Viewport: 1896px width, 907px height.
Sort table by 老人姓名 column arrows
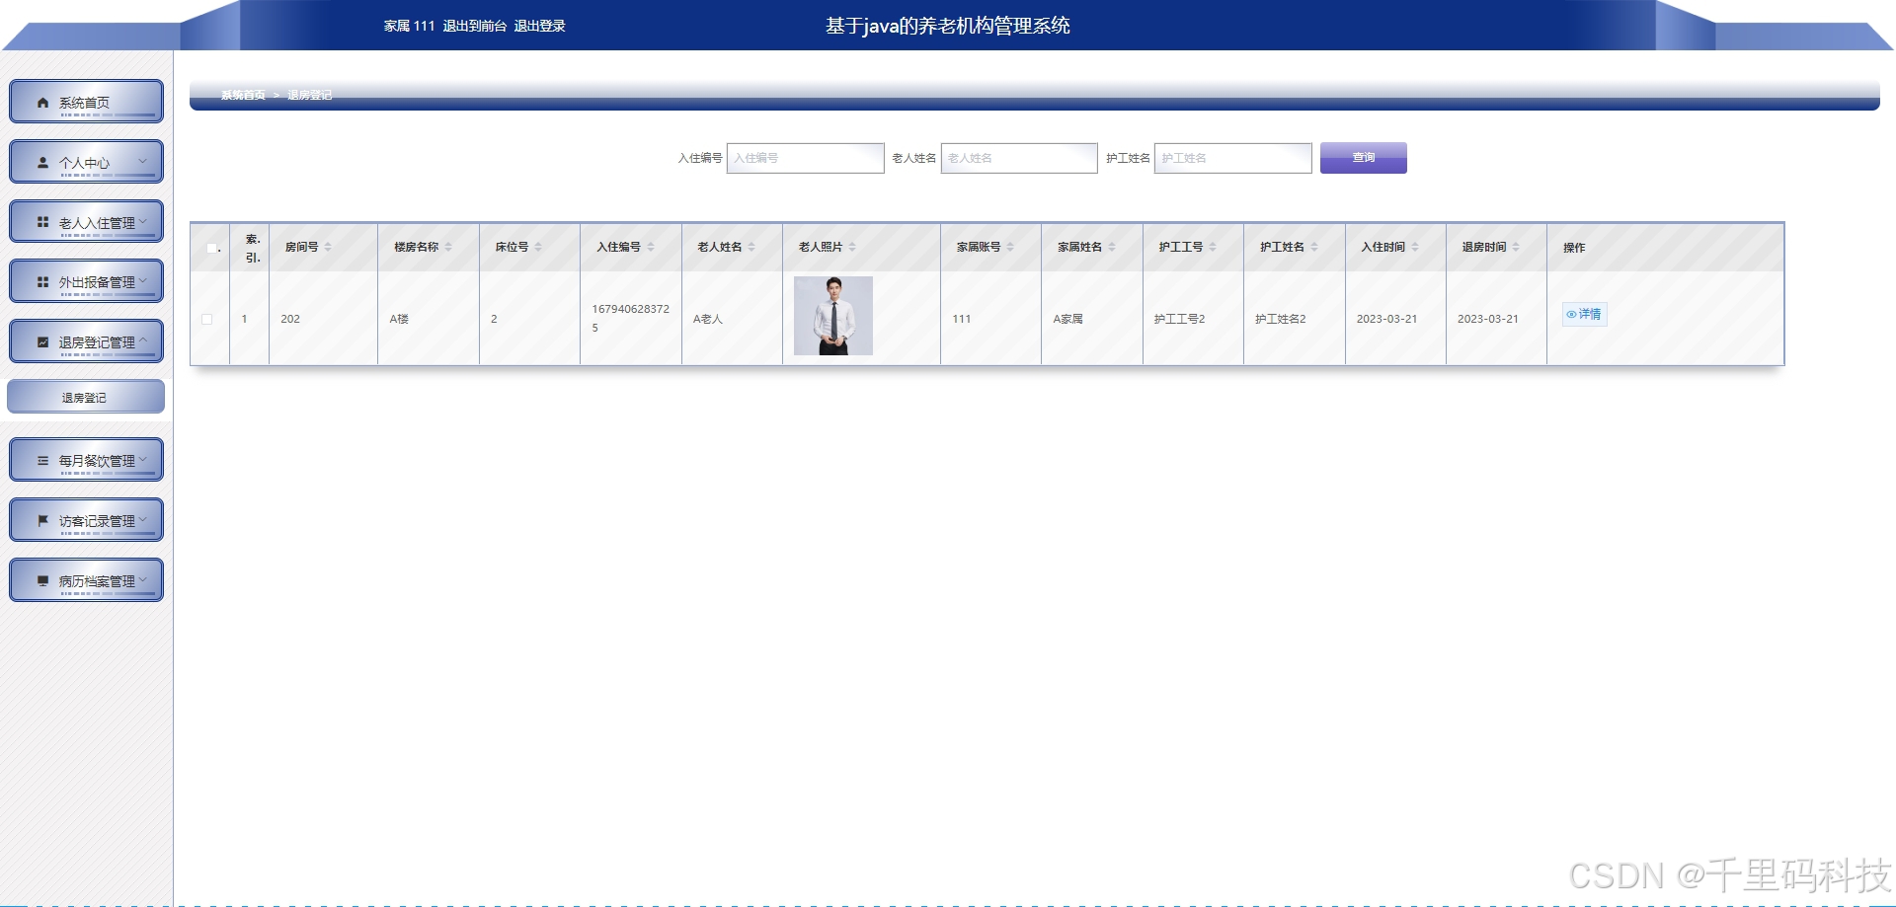(751, 247)
